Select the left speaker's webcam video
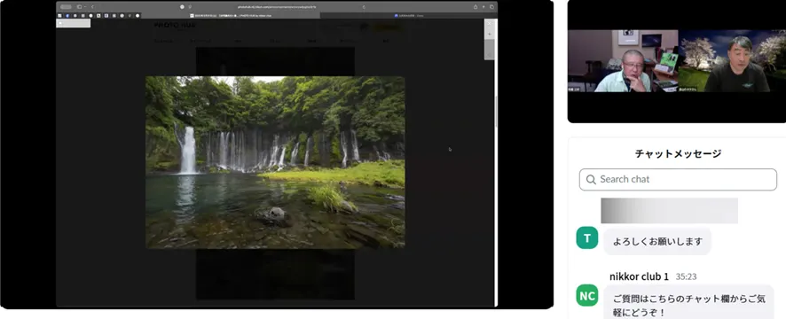Image resolution: width=786 pixels, height=319 pixels. (x=623, y=60)
